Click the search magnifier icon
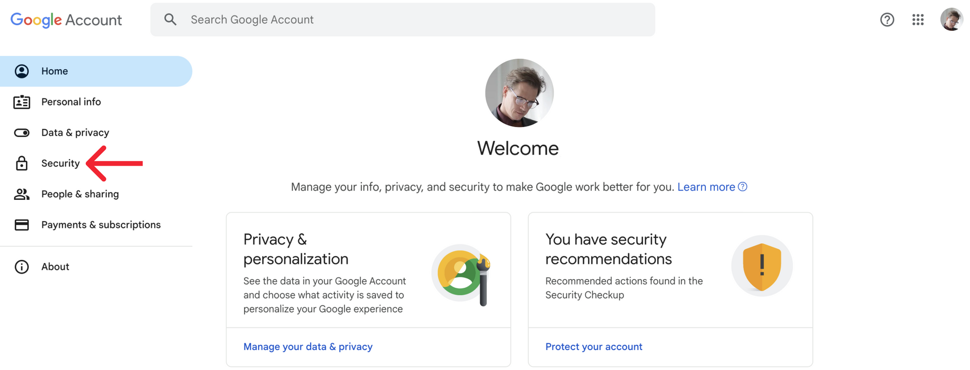The height and width of the screenshot is (370, 970). pyautogui.click(x=170, y=20)
